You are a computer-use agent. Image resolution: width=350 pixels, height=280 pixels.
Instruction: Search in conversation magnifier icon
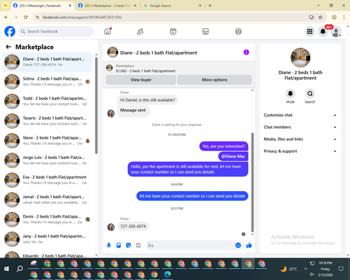(310, 94)
